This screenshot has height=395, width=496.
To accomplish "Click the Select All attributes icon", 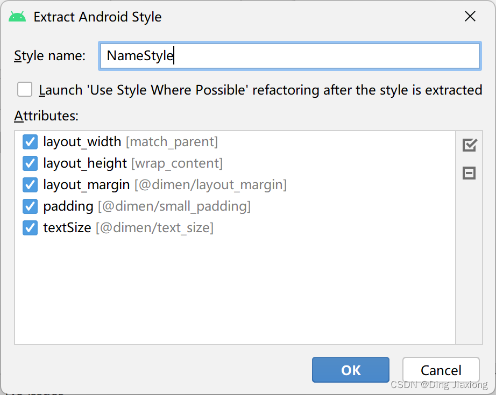I will [469, 145].
